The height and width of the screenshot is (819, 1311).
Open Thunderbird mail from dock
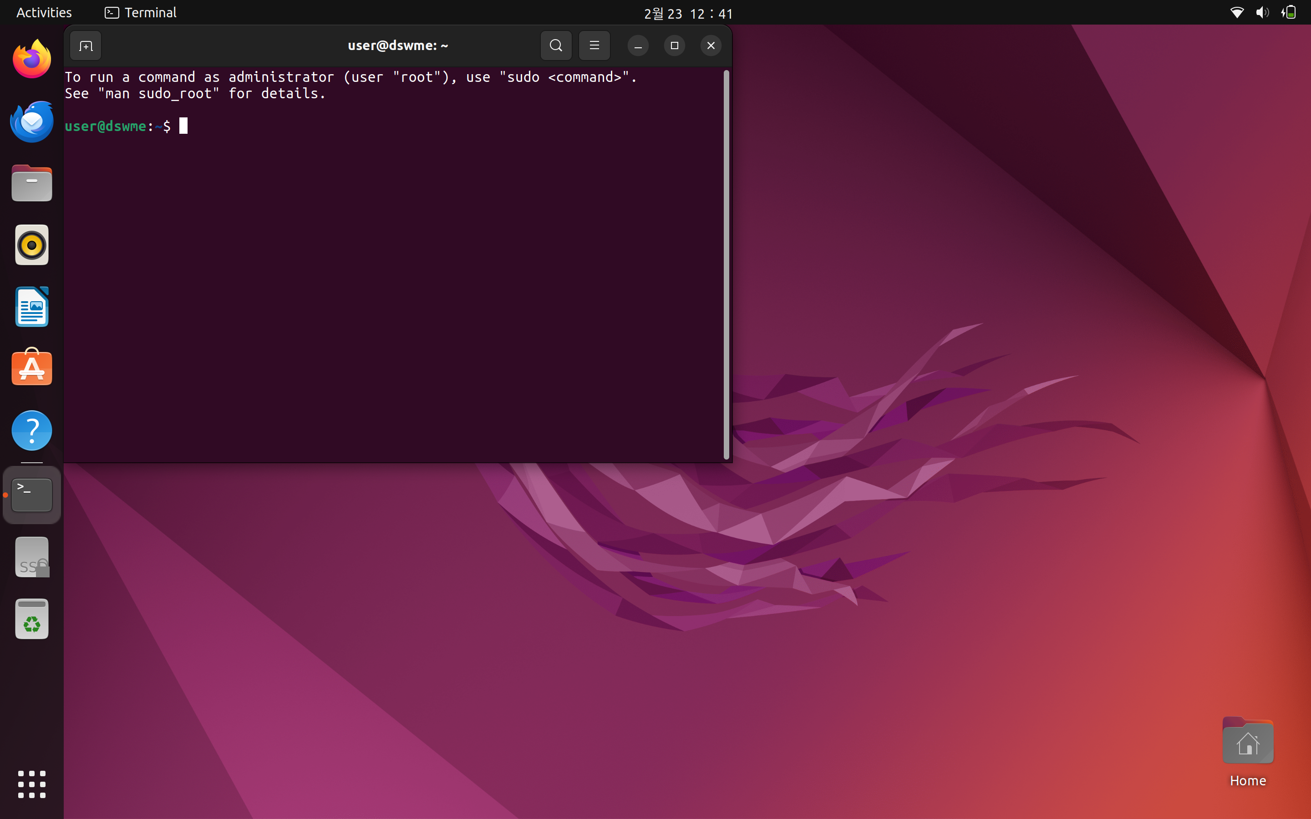pyautogui.click(x=31, y=121)
